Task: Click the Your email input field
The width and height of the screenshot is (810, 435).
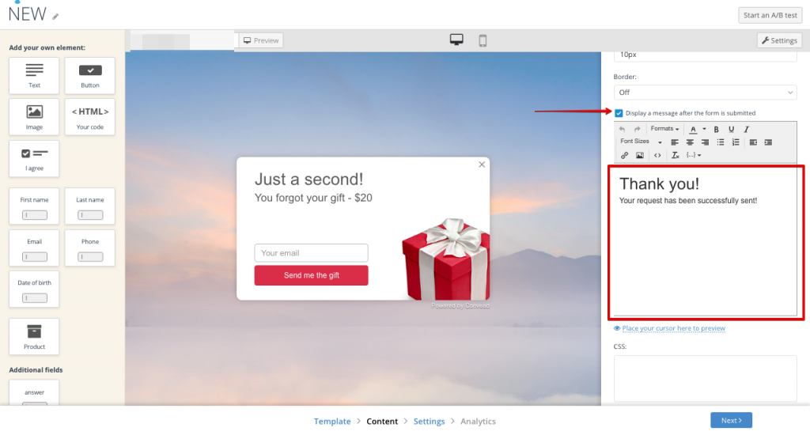Action: [x=311, y=253]
